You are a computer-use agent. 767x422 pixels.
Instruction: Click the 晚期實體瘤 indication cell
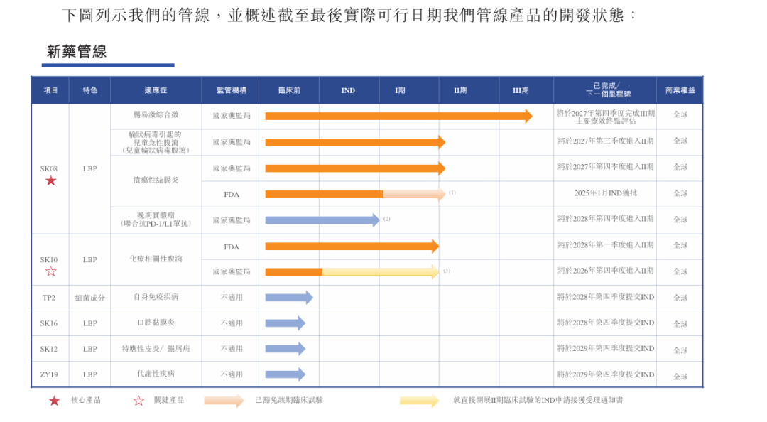(x=156, y=220)
